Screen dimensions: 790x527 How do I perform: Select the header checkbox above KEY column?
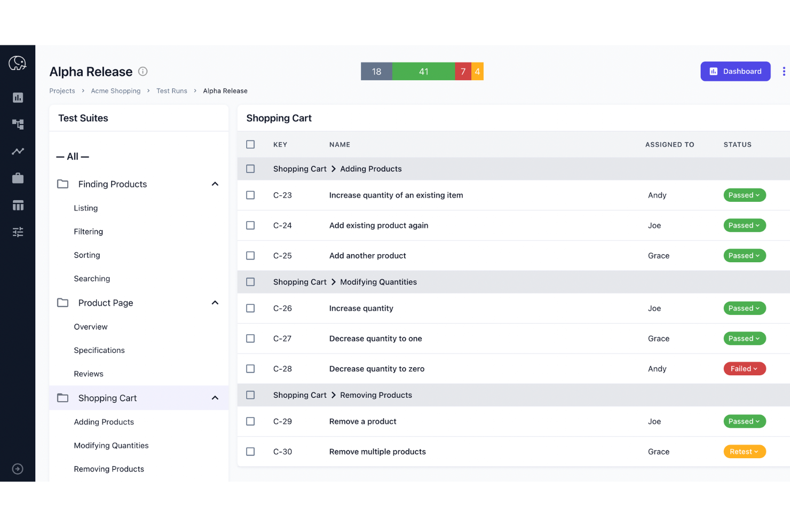click(250, 144)
